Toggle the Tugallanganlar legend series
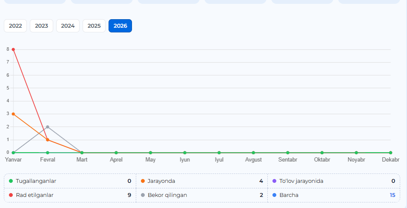The image size is (407, 208). (36, 181)
